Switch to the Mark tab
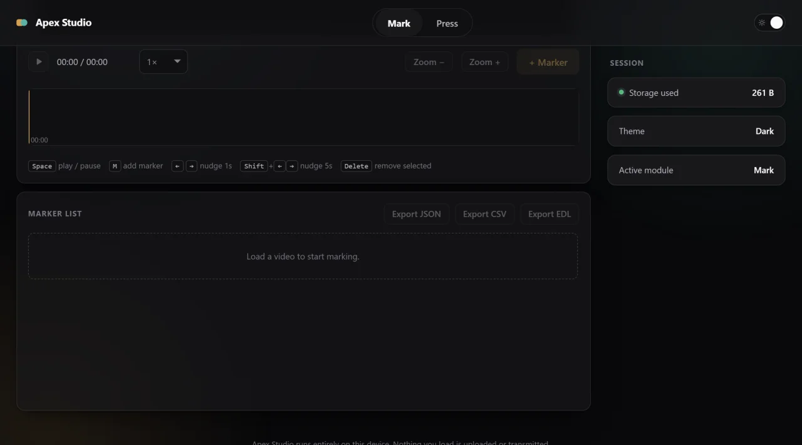This screenshot has height=445, width=802. tap(399, 23)
